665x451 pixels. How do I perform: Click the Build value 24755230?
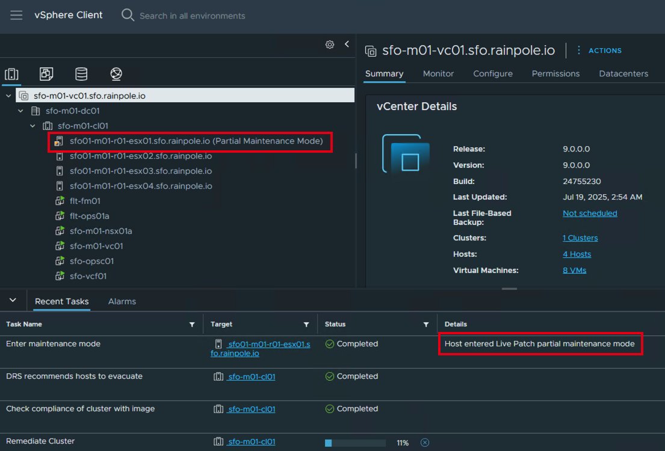(581, 182)
